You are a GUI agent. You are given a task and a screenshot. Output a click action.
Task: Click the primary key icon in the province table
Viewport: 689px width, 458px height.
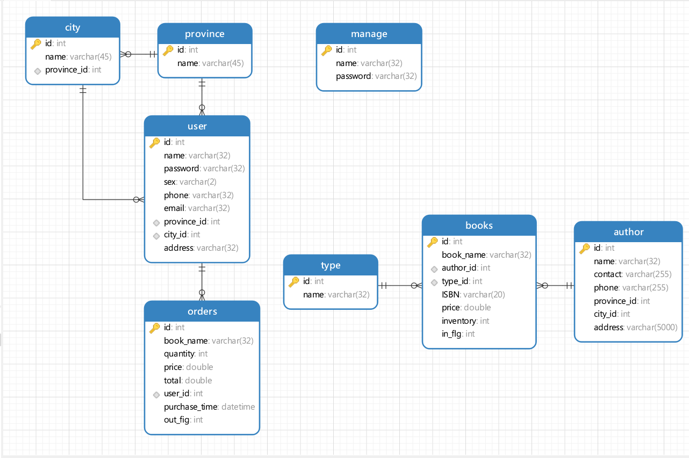coord(168,50)
